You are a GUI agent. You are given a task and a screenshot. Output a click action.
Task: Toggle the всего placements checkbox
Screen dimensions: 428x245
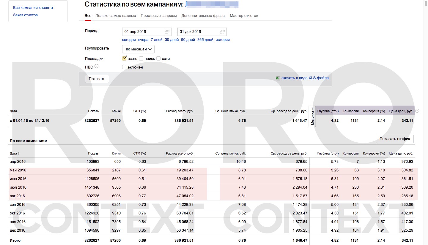(125, 58)
